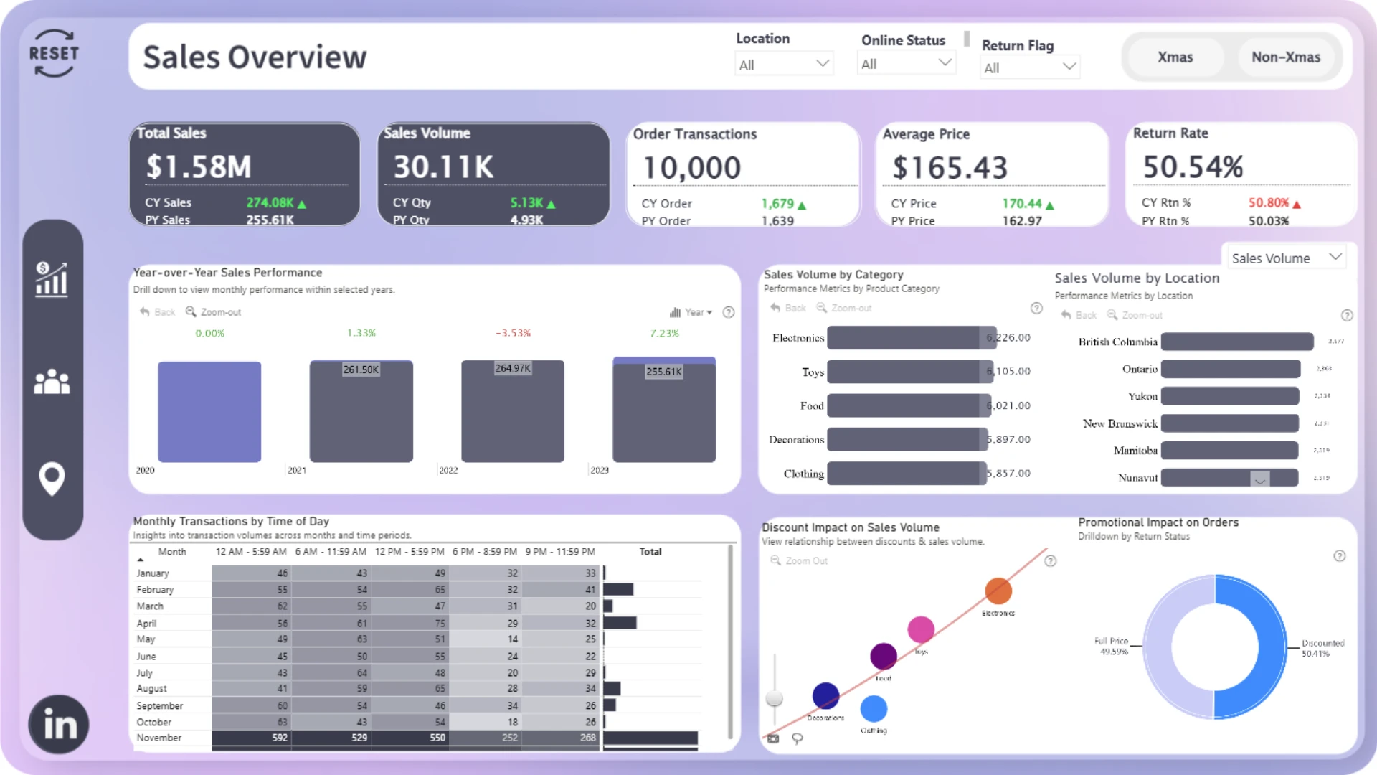Click the zoom slider handle on scatter chart
Screen dimensions: 1377x775
click(x=775, y=697)
